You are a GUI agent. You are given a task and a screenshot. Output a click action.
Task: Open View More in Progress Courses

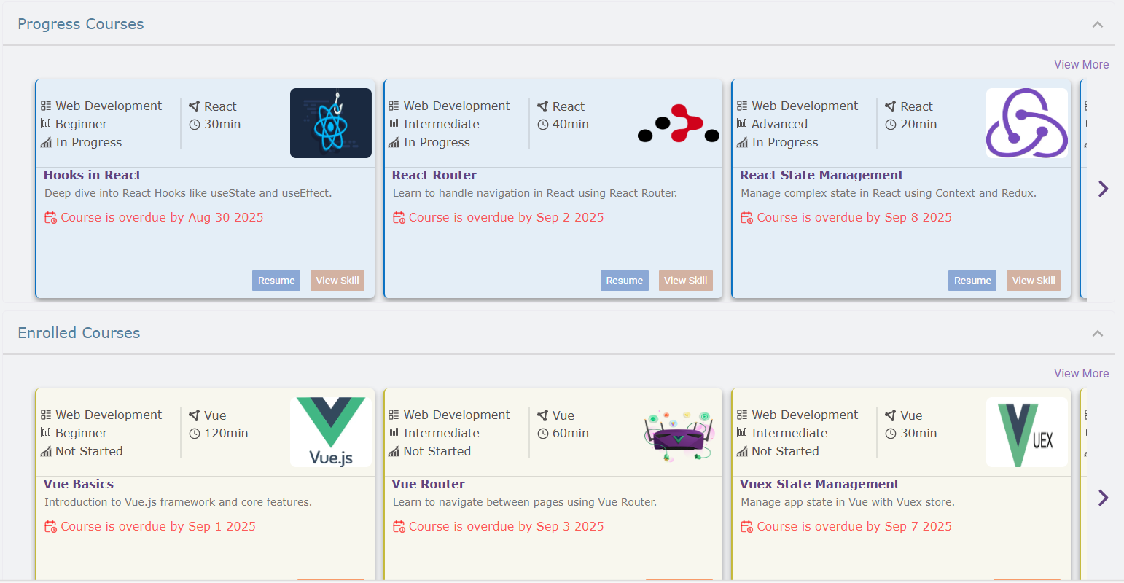(1081, 64)
